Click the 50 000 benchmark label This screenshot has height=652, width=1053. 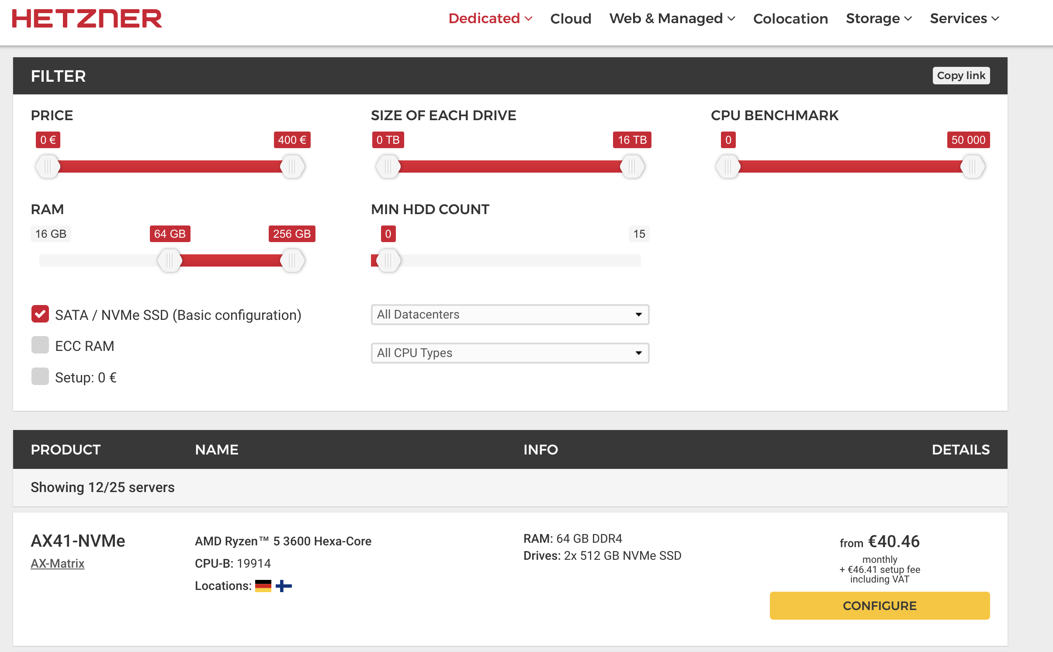[968, 140]
